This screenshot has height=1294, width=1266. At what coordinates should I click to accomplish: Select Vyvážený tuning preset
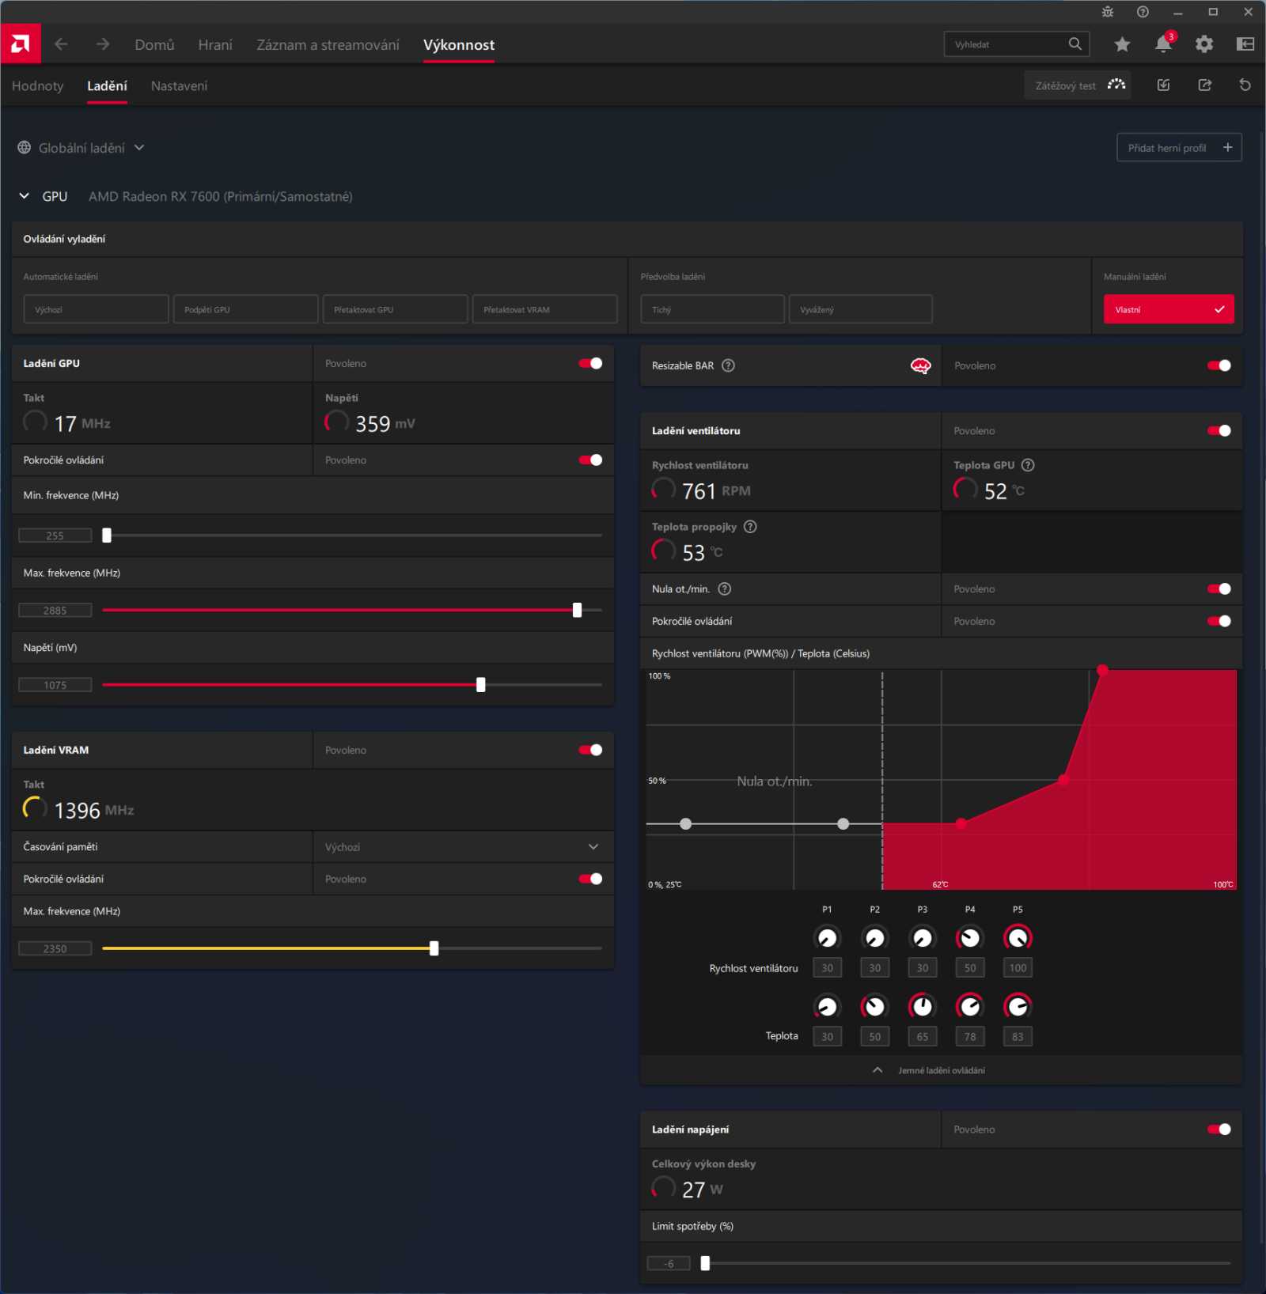861,309
